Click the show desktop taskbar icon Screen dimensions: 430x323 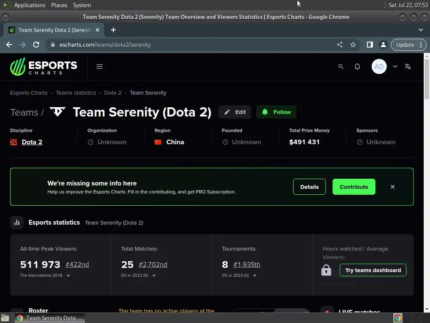(5, 318)
